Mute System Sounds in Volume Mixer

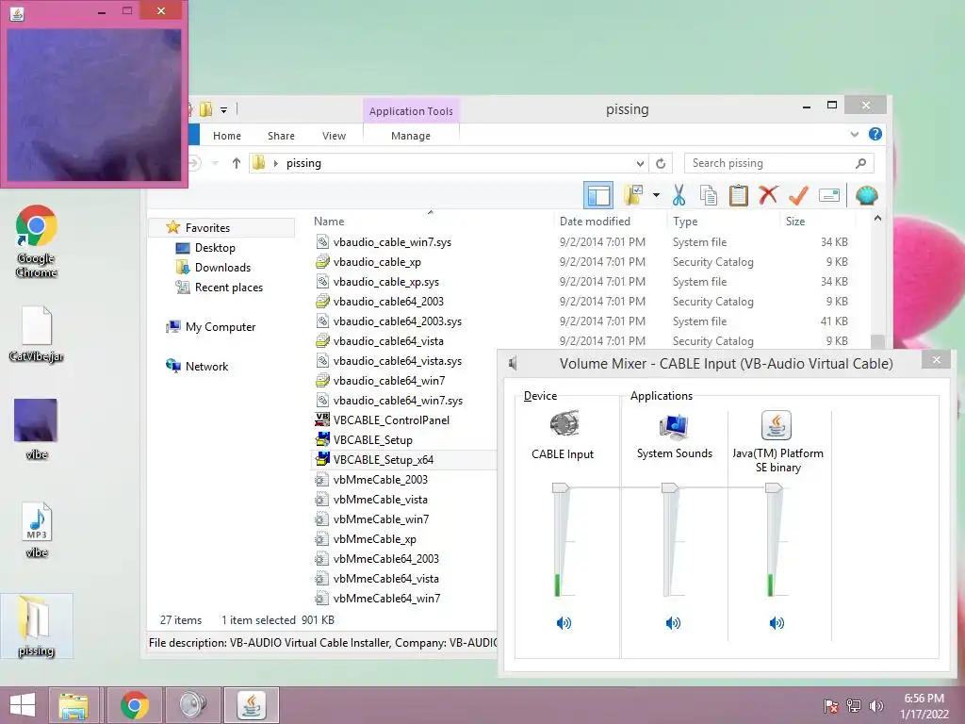[673, 623]
